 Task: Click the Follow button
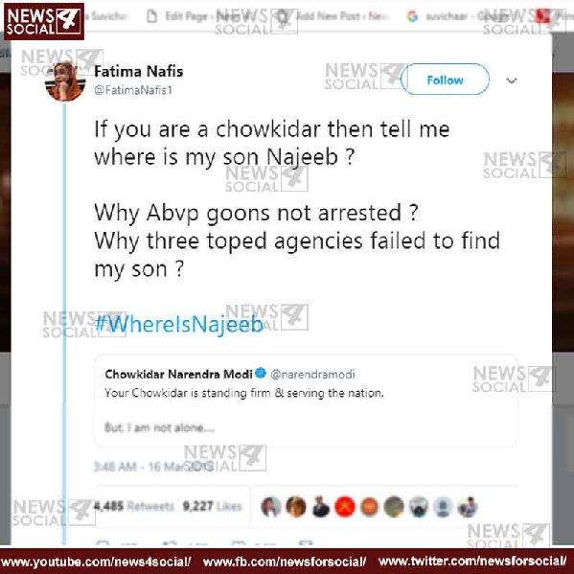(x=445, y=80)
